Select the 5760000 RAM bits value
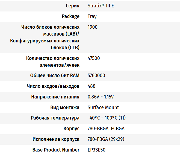This screenshot has width=180, height=160. 96,75
